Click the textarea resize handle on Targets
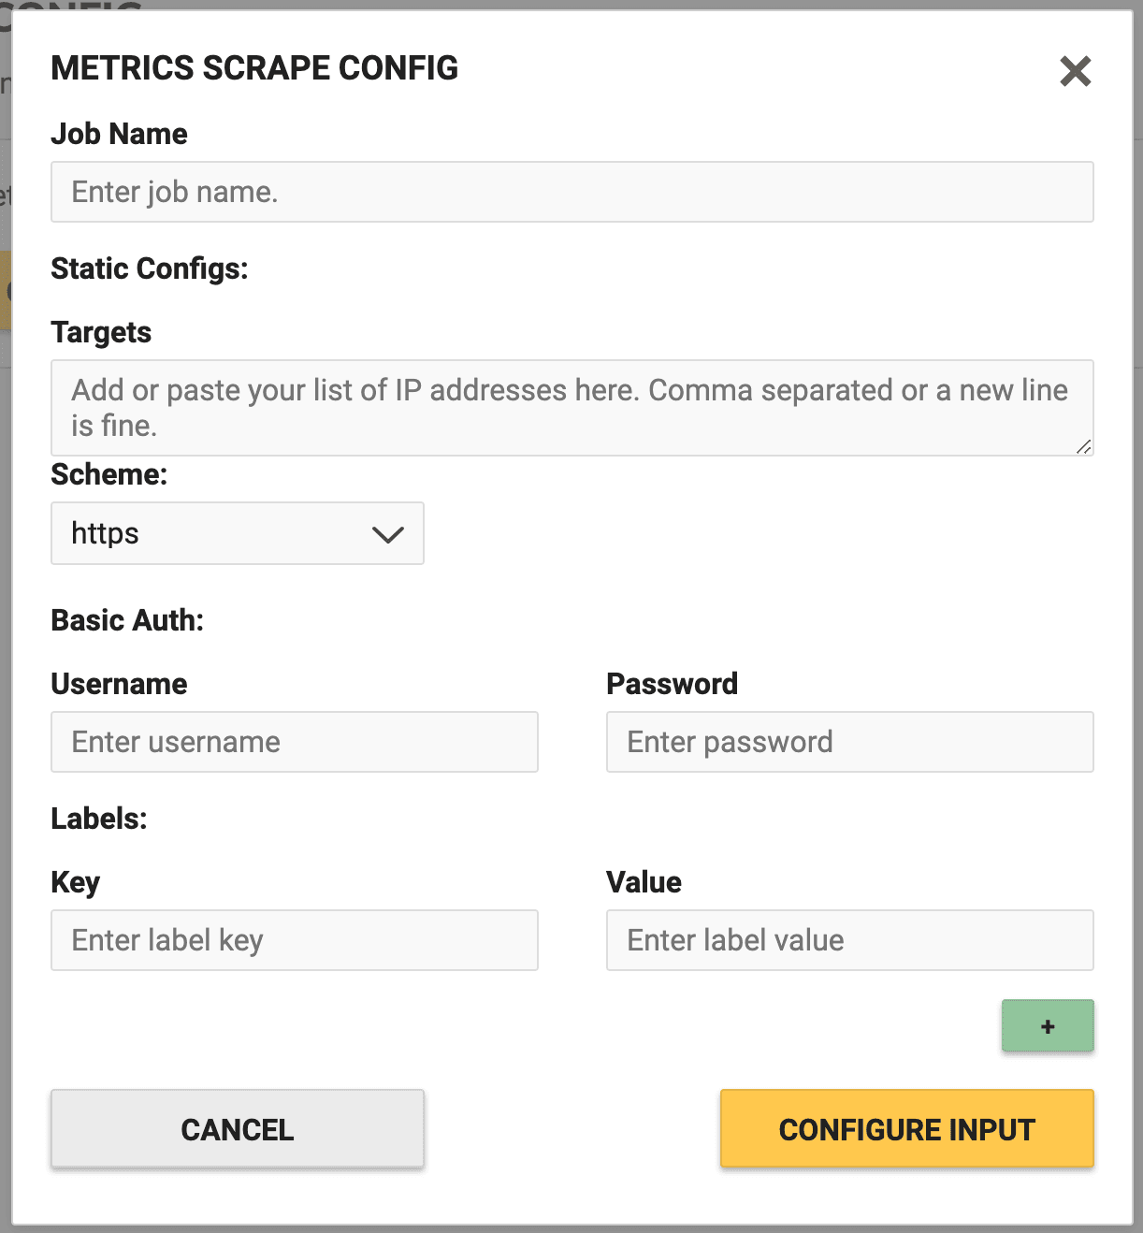 (x=1087, y=448)
